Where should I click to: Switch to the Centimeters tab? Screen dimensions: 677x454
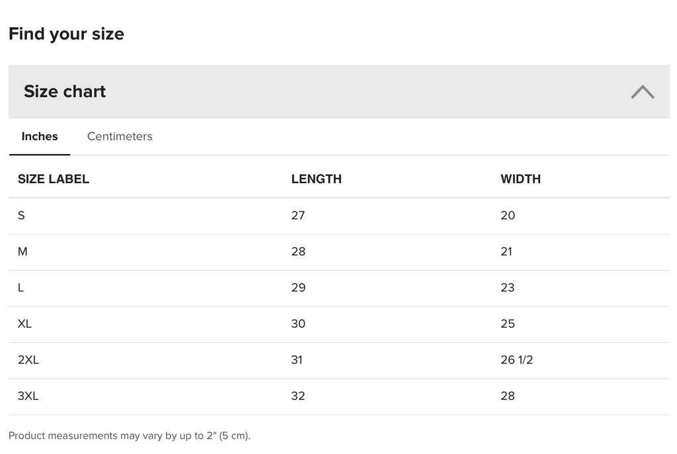tap(120, 137)
